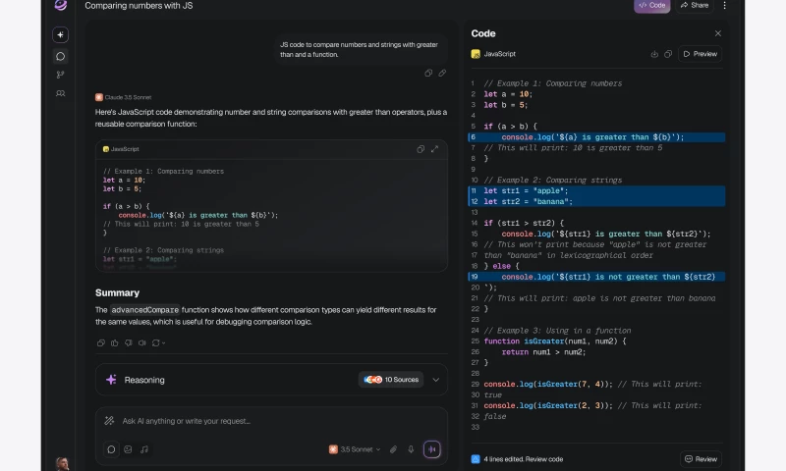Select chat mode in the input bar

click(111, 449)
